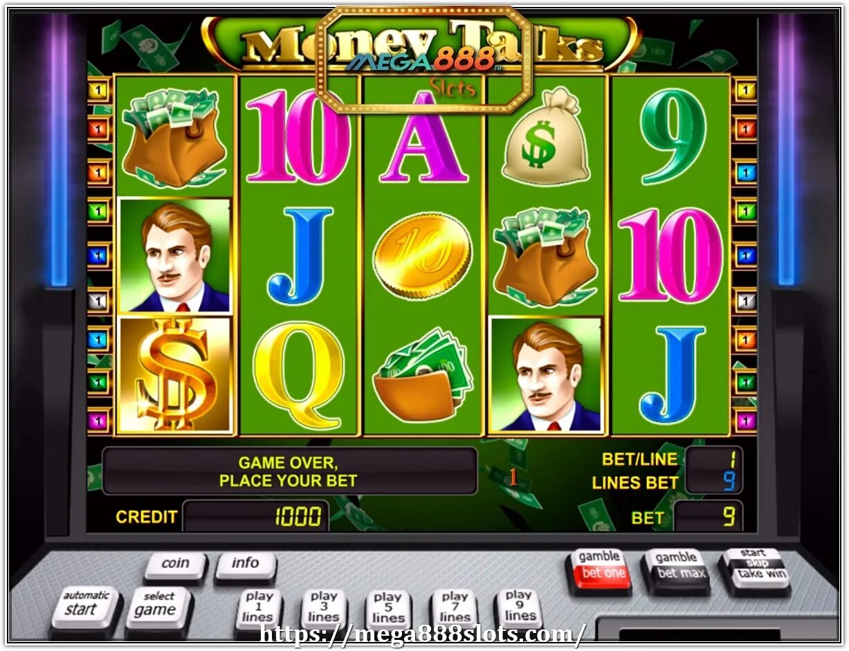The image size is (849, 651).
Task: Select the yellow Q symbol
Action: pyautogui.click(x=299, y=375)
